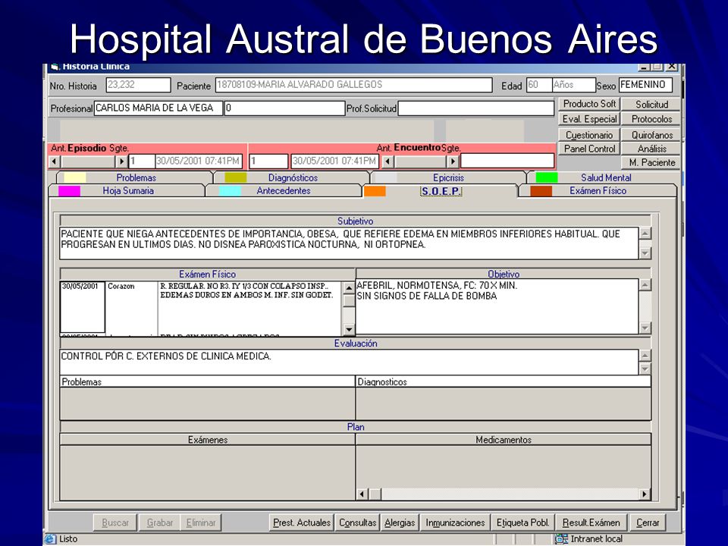Open the Epicrisis tab
Viewport: 728px width, 546px height.
448,177
